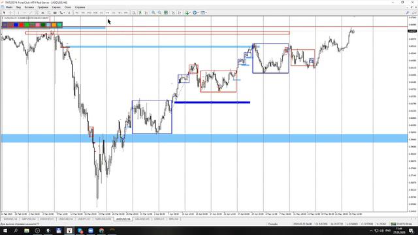Switch to the USDCHF chart tab
Screen dimensions: 418x235
(x=47, y=219)
